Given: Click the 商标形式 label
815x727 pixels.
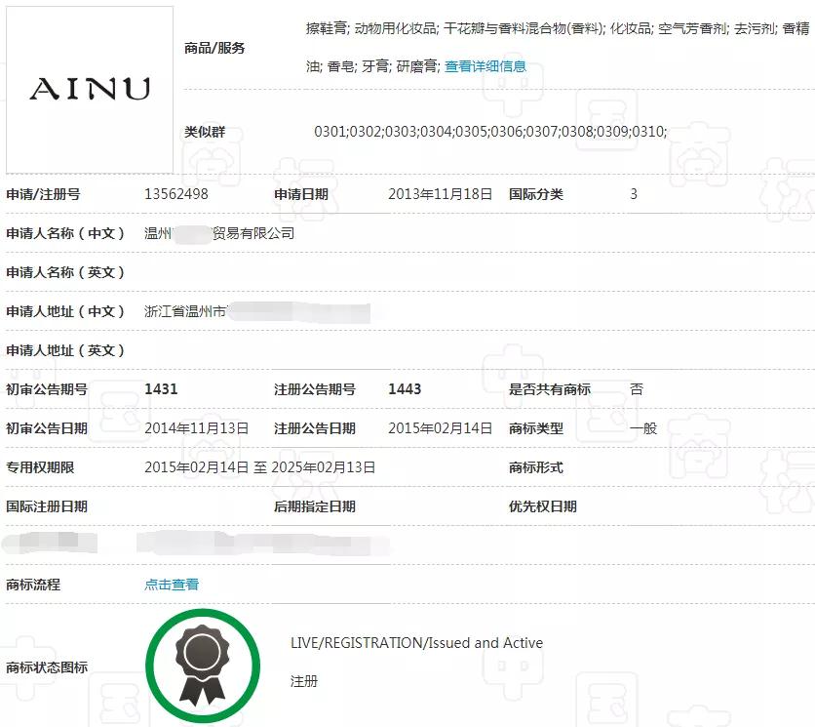Looking at the screenshot, I should (536, 467).
